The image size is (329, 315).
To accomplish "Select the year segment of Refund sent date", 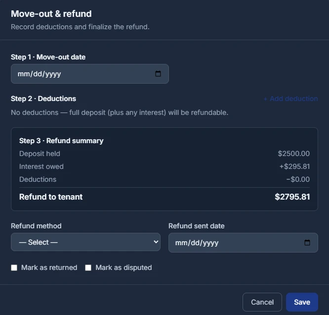I will point(210,243).
